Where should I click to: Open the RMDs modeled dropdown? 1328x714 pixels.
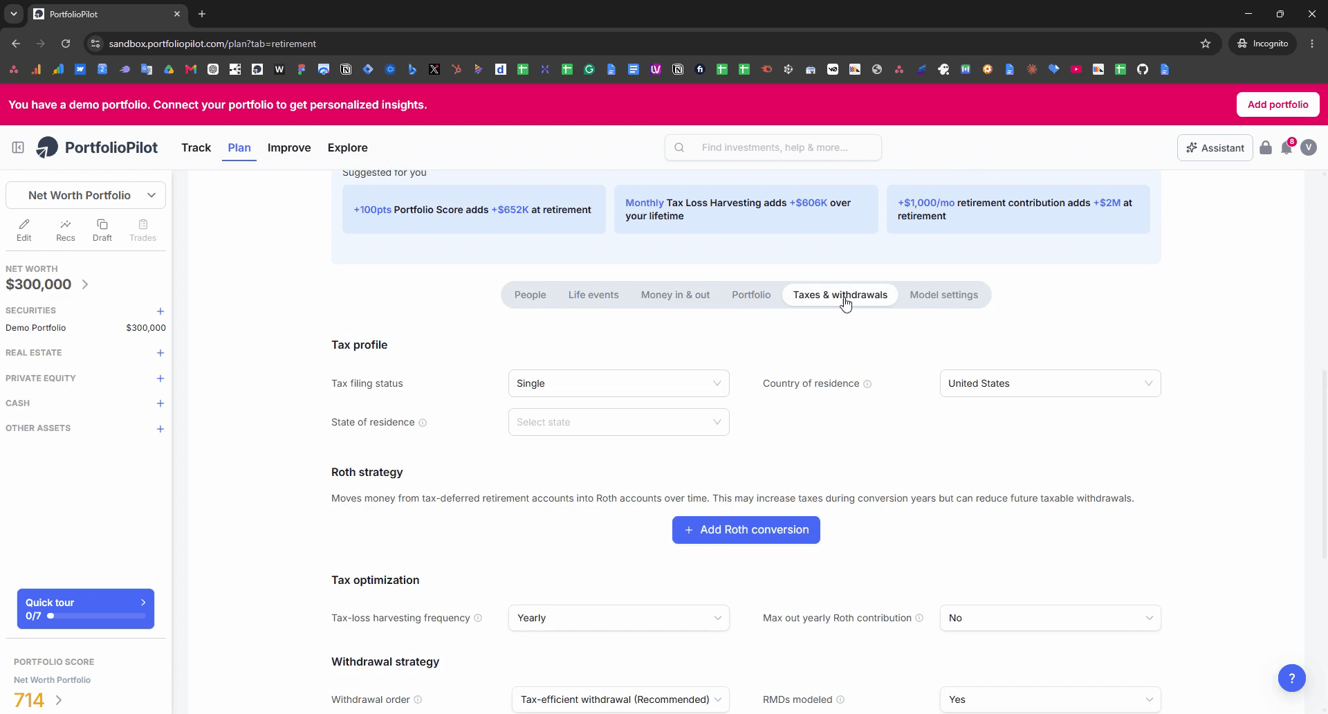(x=1051, y=699)
